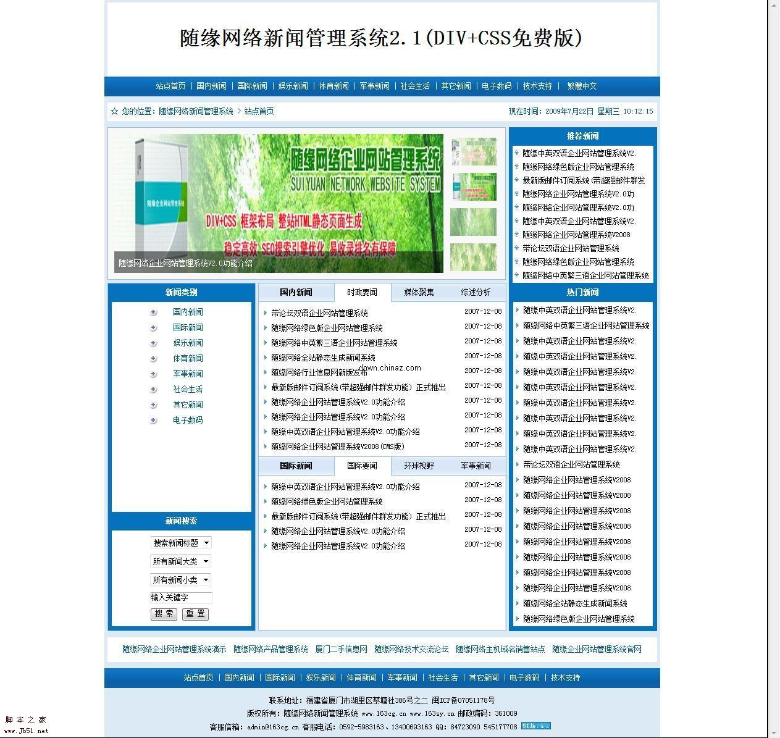
Task: Switch to the 时政要闻 tab
Action: [362, 292]
